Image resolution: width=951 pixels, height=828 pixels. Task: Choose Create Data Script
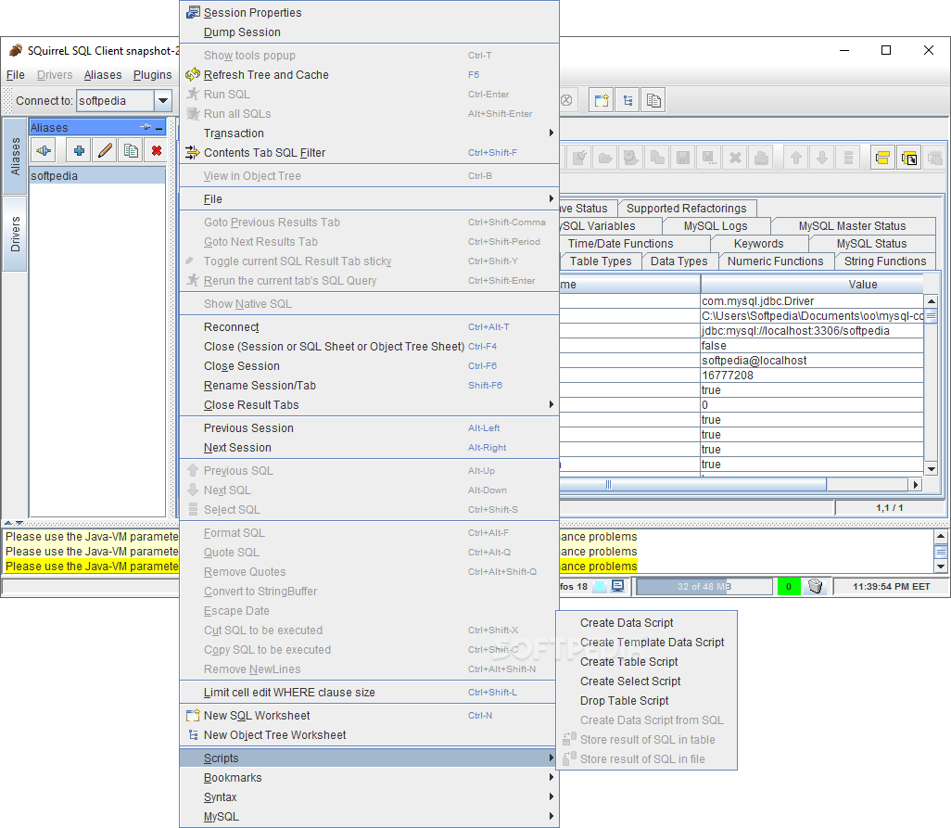pos(647,622)
